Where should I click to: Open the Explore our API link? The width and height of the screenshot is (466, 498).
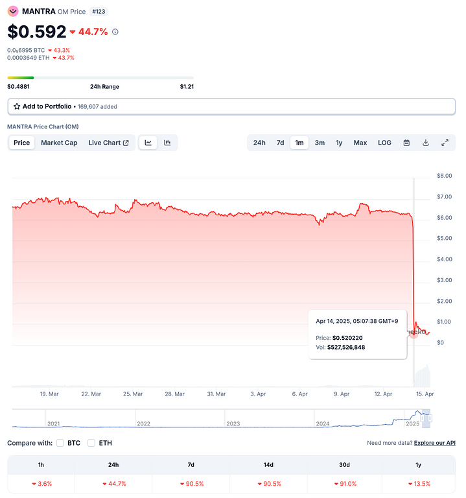click(x=435, y=443)
